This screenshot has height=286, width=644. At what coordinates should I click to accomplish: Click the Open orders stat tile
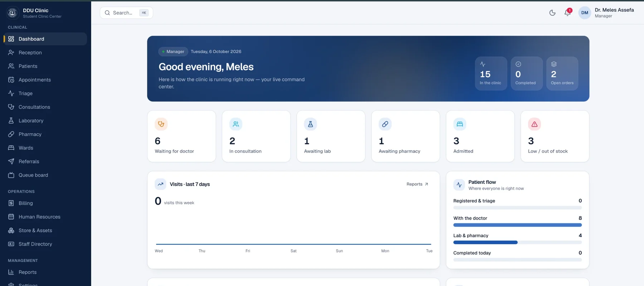pos(562,73)
